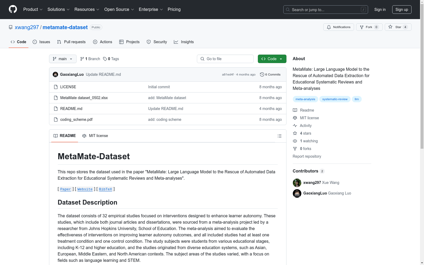The height and width of the screenshot is (265, 424).
Task: Expand the Resources menu
Action: 87,9
